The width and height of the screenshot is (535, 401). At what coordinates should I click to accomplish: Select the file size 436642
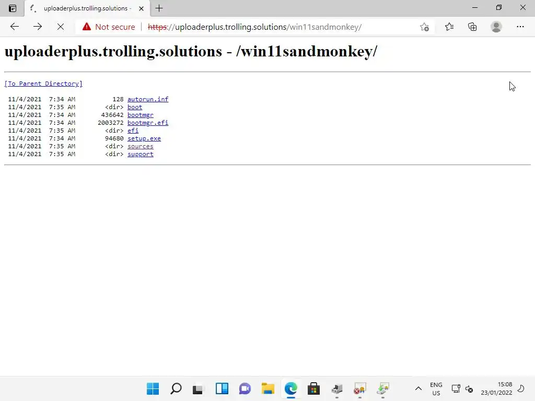[x=112, y=115]
